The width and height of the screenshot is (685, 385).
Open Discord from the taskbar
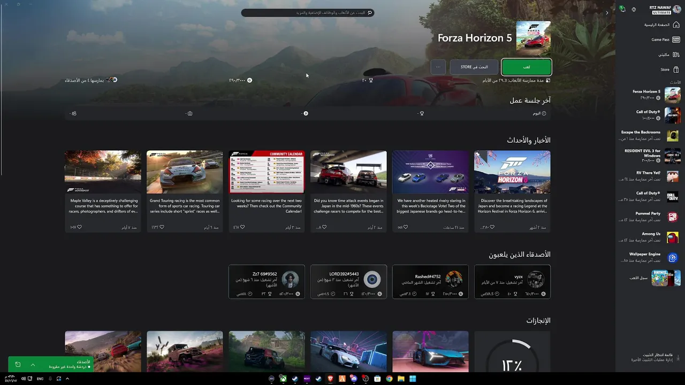(354, 379)
